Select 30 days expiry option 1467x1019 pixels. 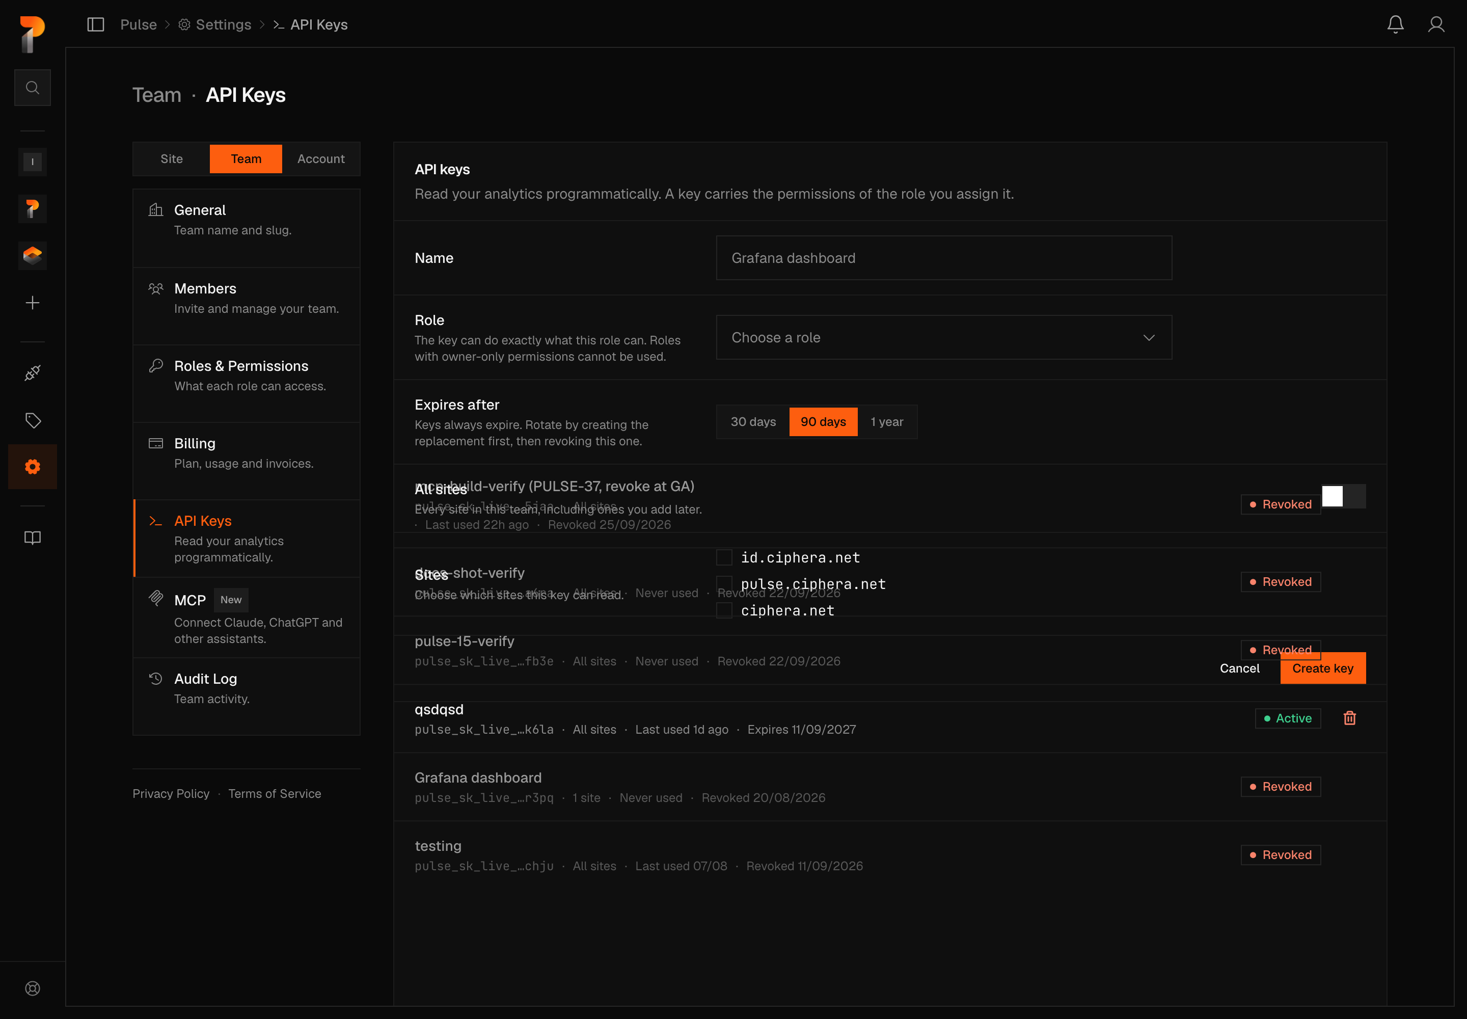click(753, 421)
